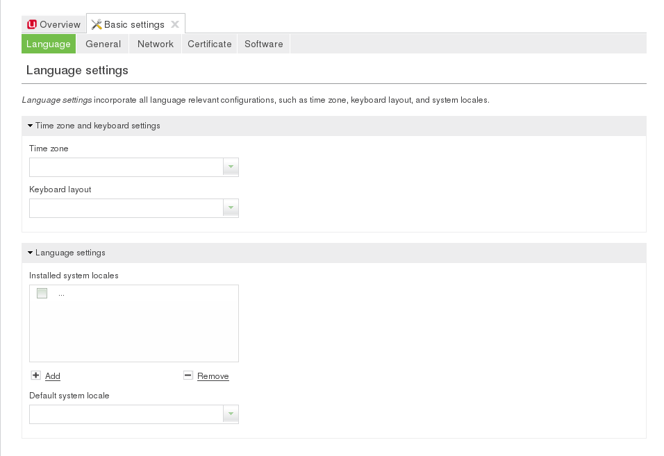This screenshot has width=664, height=456.
Task: Click the Remove link for locales
Action: tap(213, 376)
